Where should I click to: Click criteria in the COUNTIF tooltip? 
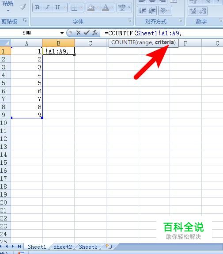click(x=164, y=42)
